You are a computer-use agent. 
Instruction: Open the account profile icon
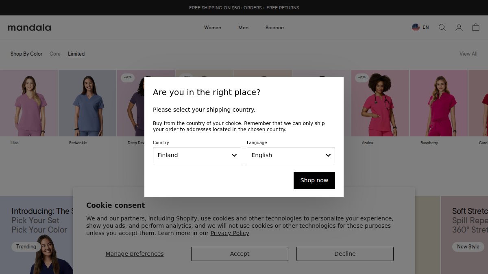point(459,28)
